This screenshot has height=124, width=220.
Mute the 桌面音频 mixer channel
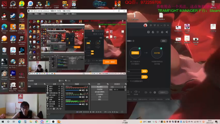(x=83, y=104)
